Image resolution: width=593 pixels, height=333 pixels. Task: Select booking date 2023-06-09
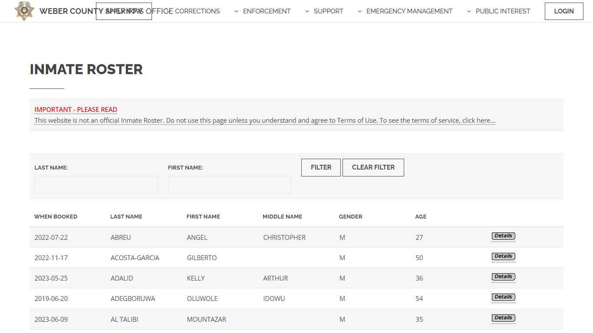51,320
